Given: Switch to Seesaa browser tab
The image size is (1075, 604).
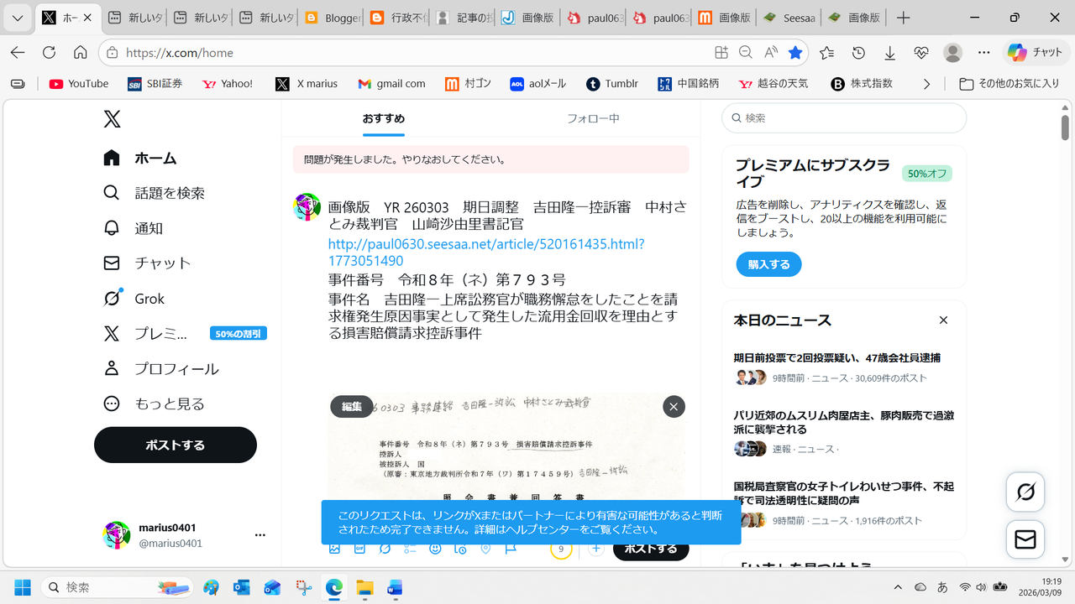Looking at the screenshot, I should 788,18.
